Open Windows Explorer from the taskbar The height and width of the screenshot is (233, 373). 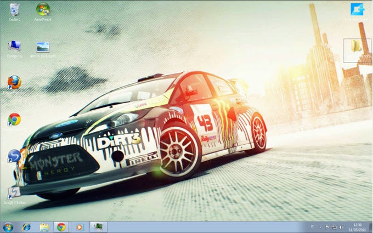coord(44,228)
